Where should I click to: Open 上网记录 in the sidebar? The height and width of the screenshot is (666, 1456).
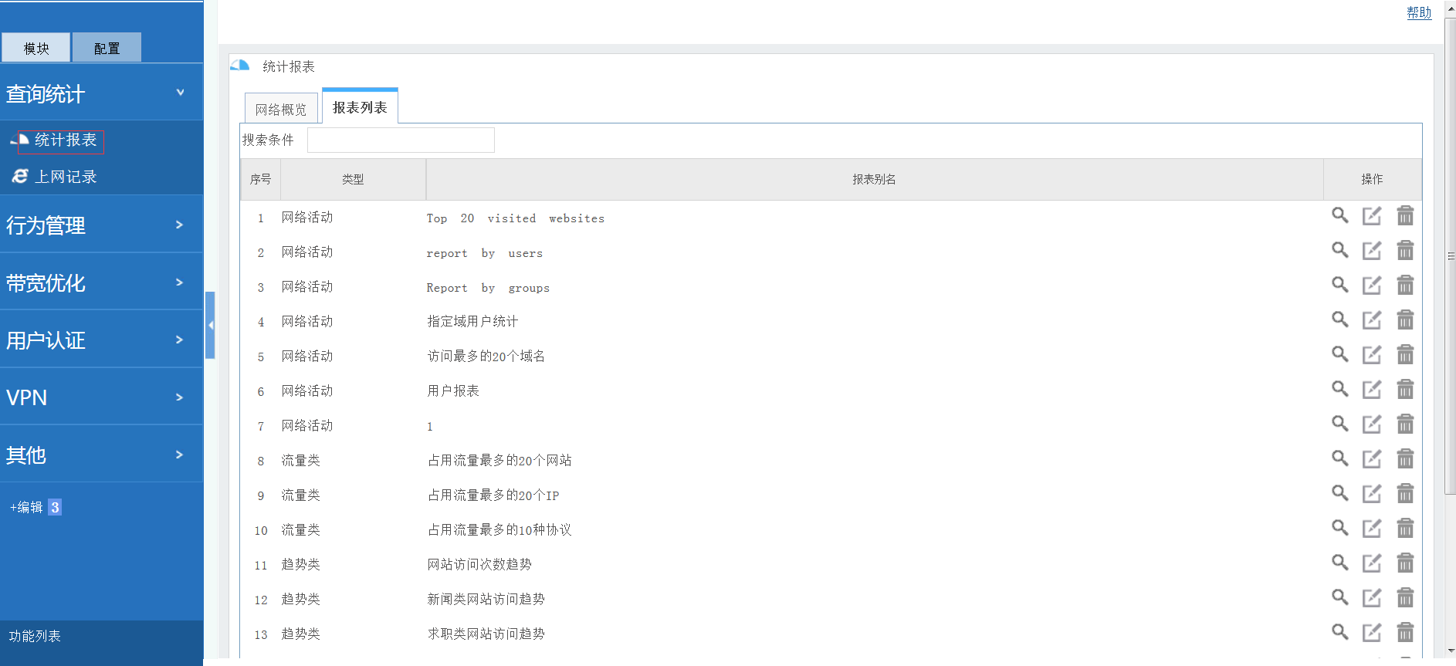[x=66, y=177]
